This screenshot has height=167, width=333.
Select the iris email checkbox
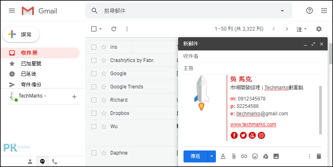(x=94, y=47)
